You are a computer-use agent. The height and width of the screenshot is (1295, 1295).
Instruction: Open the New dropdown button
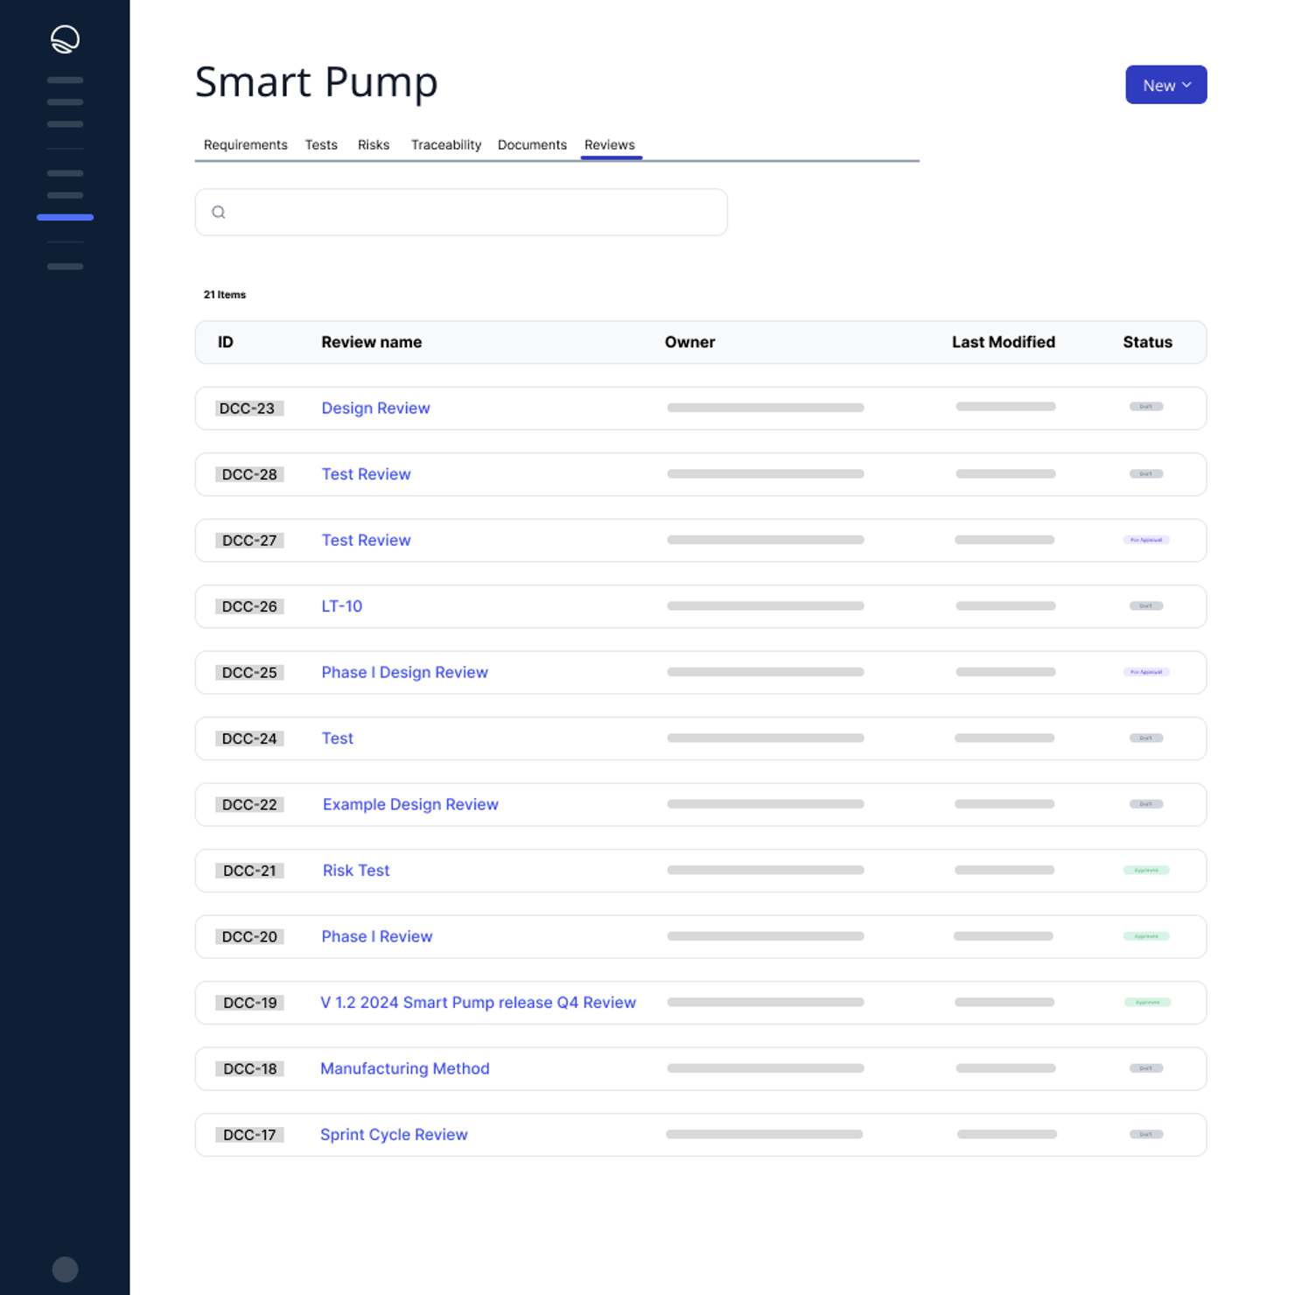pyautogui.click(x=1165, y=85)
